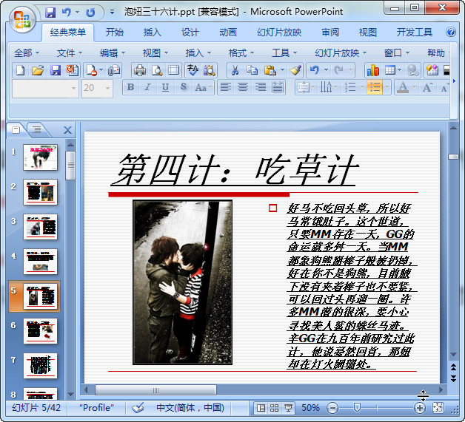Close the slide thumbnail pane
The height and width of the screenshot is (422, 465).
point(67,130)
